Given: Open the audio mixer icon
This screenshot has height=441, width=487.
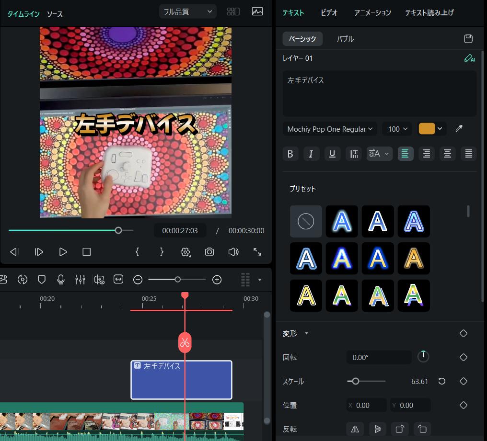Looking at the screenshot, I should (x=80, y=280).
